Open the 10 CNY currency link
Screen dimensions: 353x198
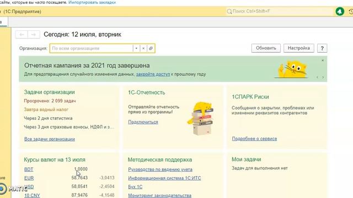(32, 195)
